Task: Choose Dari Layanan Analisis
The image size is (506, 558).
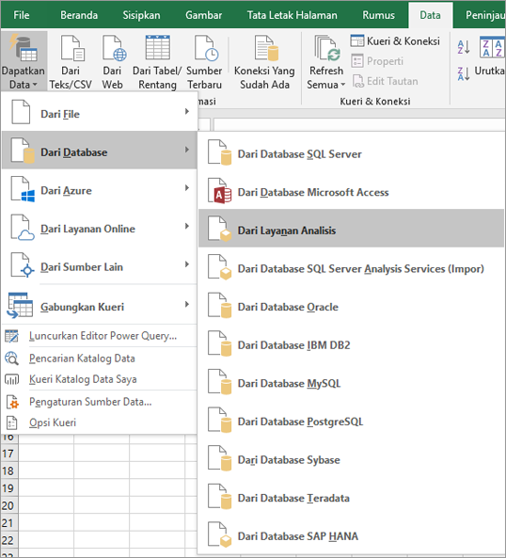Action: click(352, 228)
